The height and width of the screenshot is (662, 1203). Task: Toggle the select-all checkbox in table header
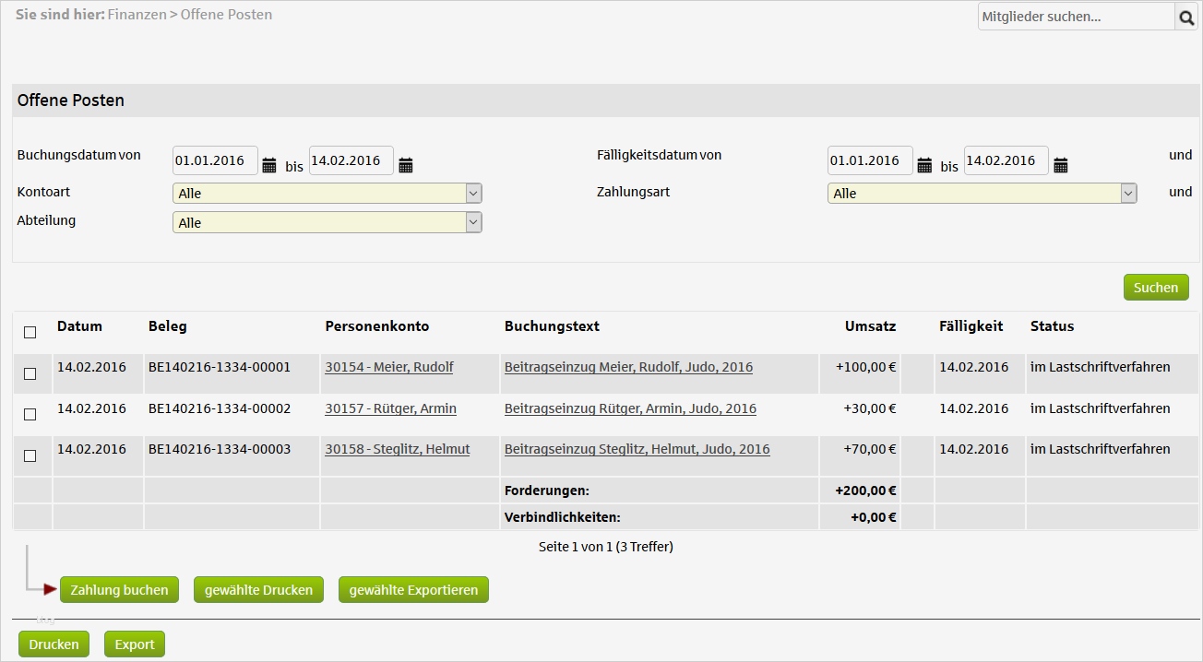tap(30, 332)
